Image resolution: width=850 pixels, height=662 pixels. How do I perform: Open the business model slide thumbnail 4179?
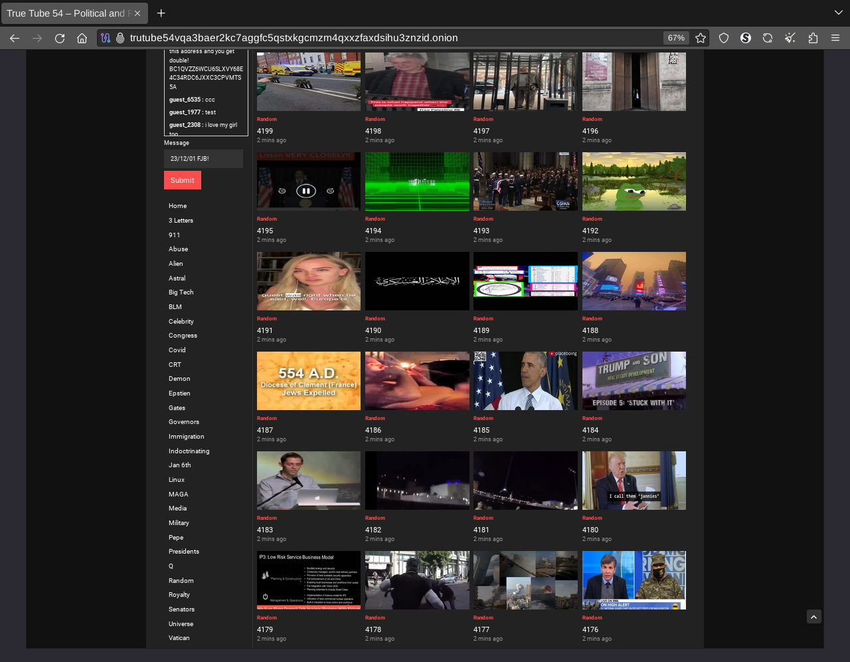(309, 580)
